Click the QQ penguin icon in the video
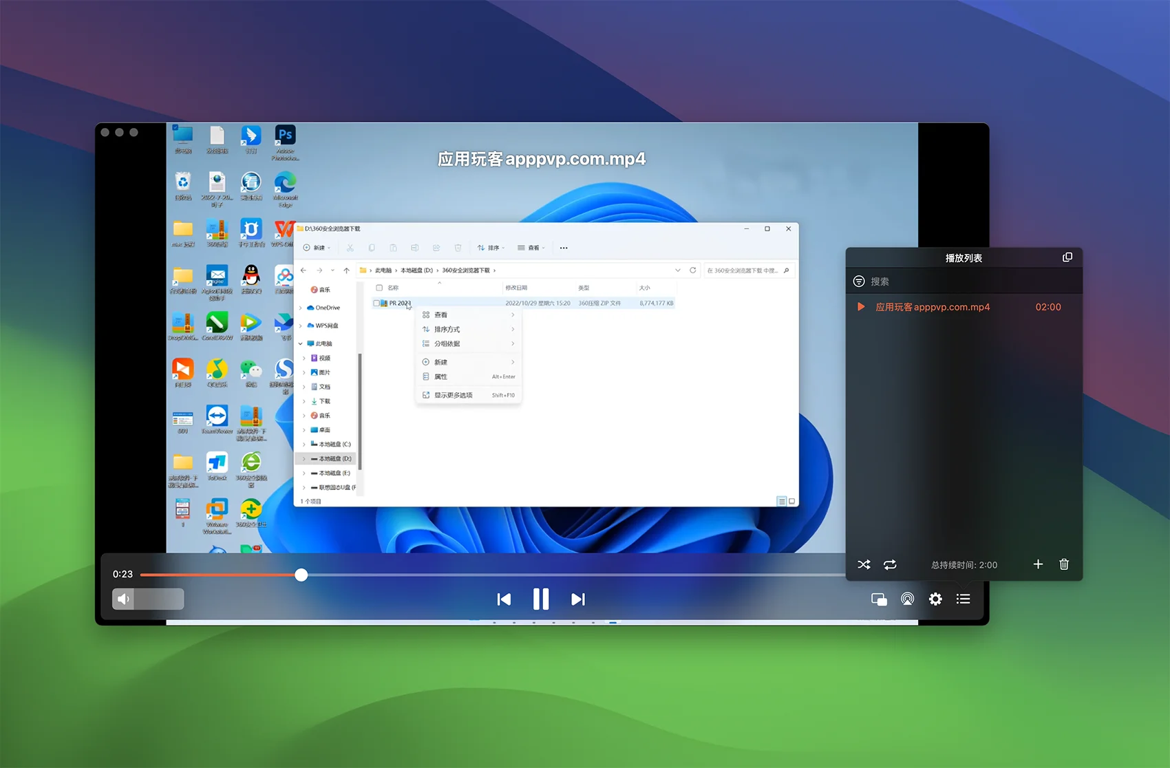 coord(251,279)
